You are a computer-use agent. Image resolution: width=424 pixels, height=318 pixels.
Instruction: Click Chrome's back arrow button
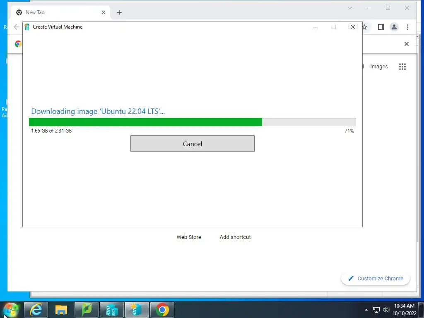pos(17,27)
